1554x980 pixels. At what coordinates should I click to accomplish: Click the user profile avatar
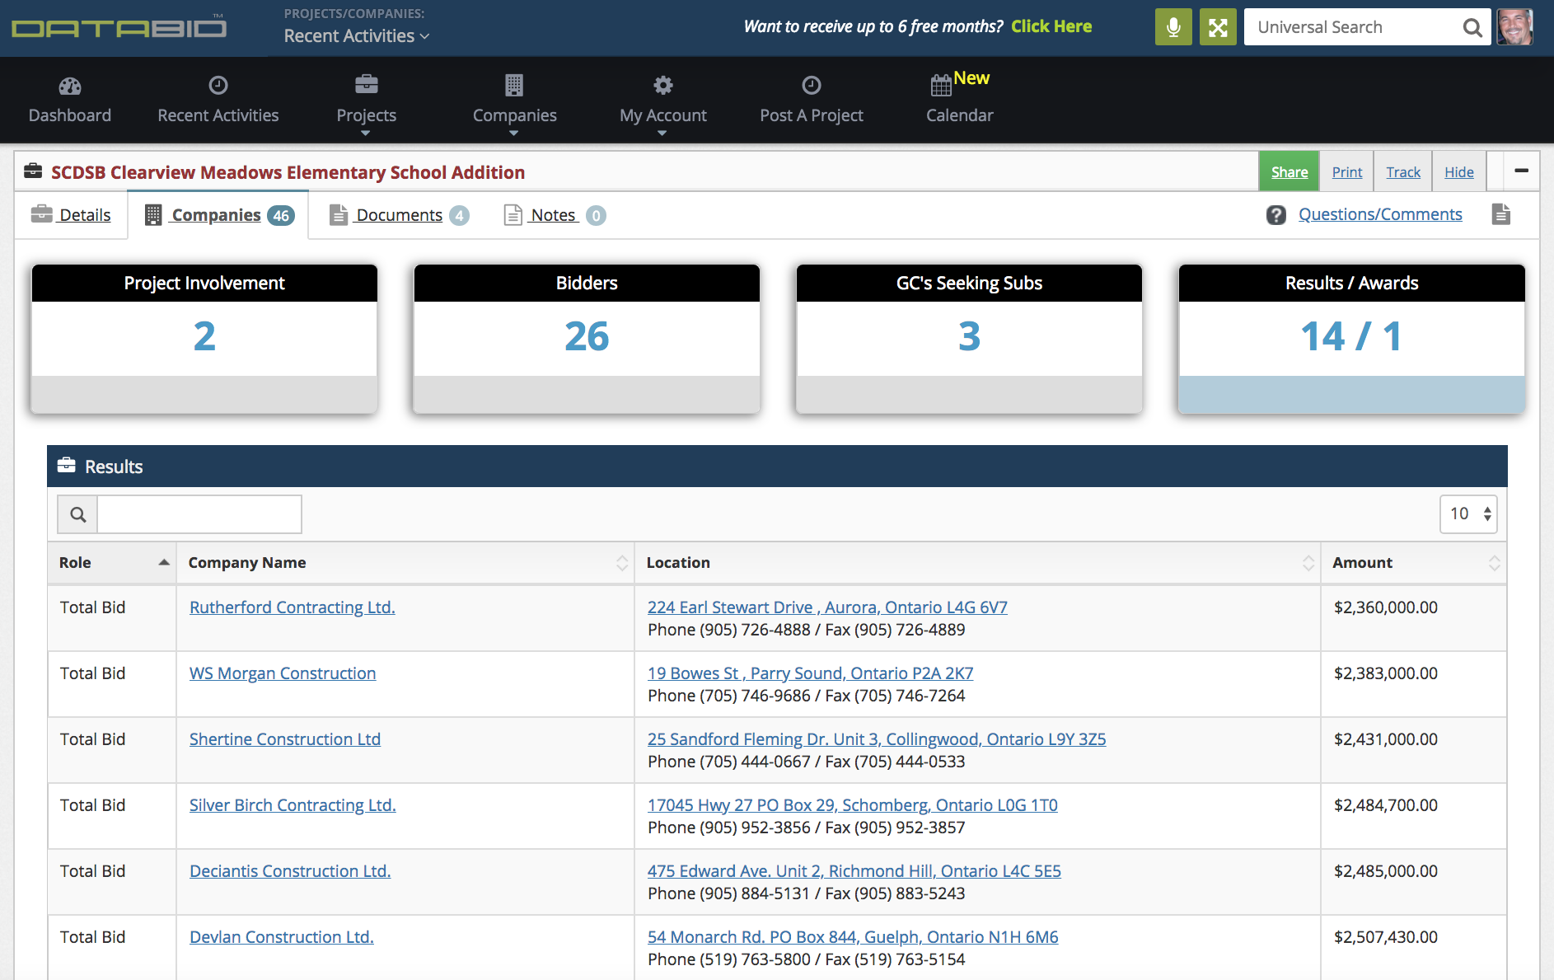(1514, 27)
